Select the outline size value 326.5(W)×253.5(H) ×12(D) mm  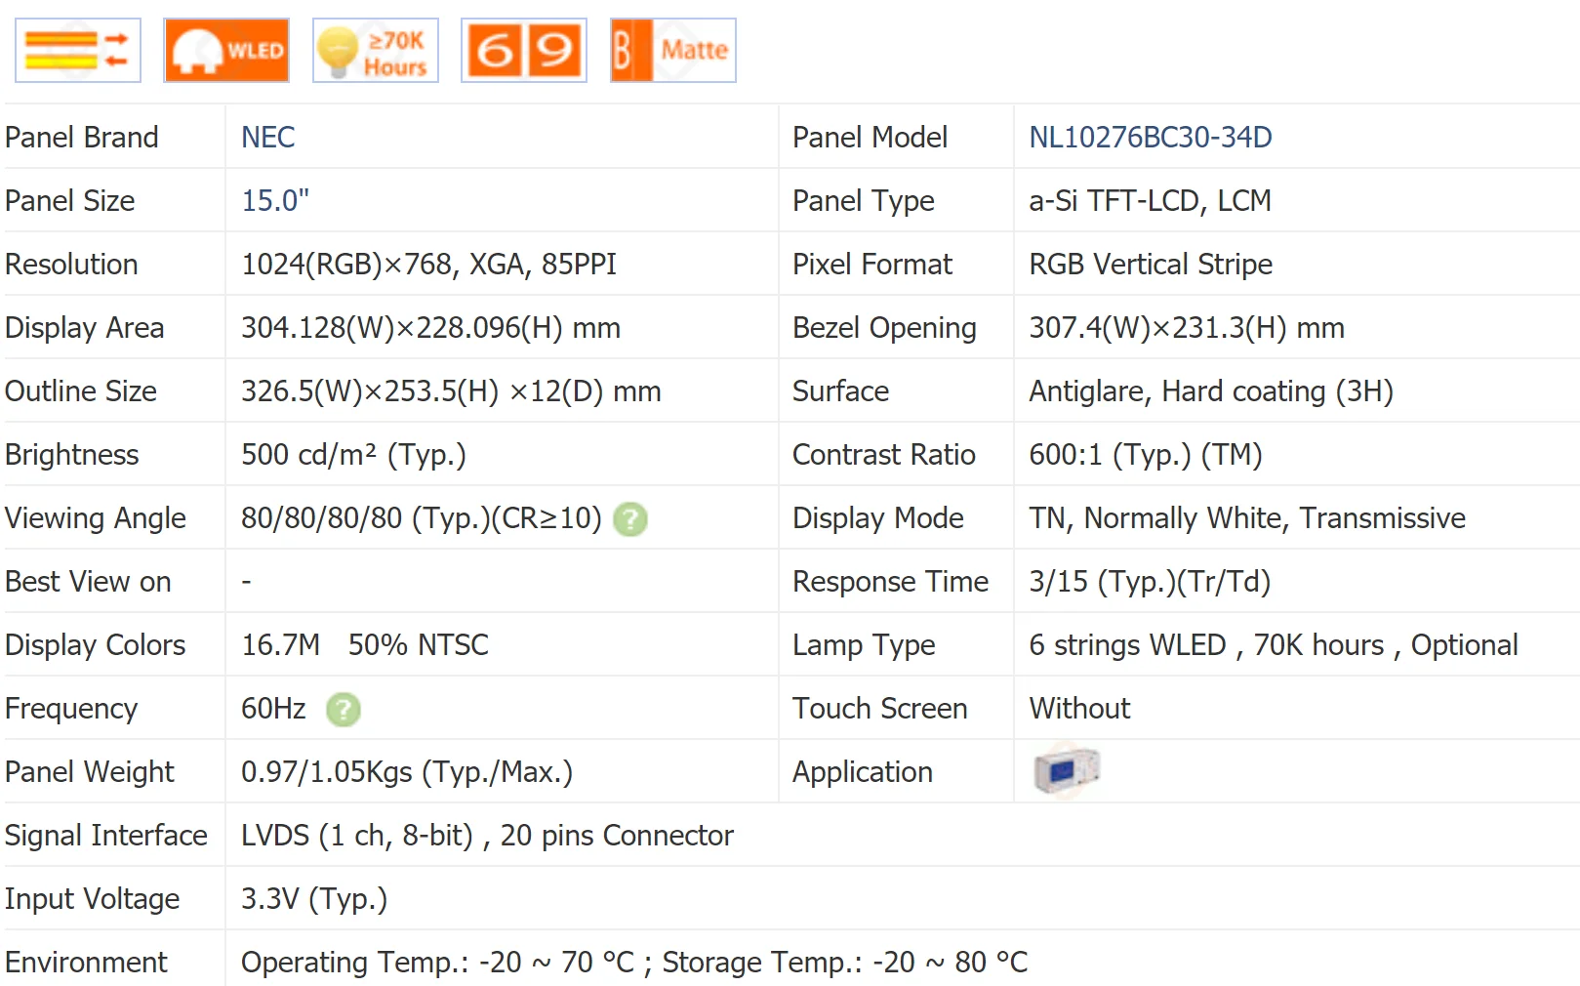pyautogui.click(x=451, y=391)
